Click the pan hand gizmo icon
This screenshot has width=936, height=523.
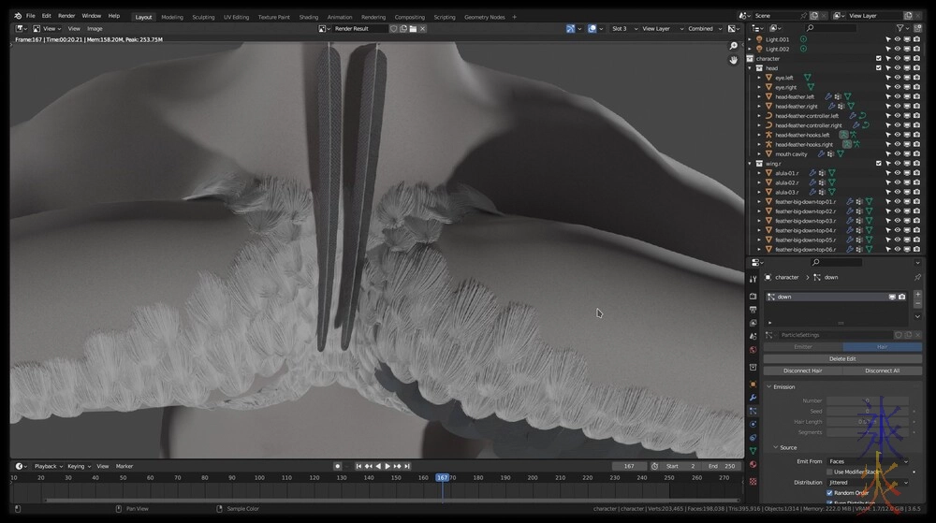point(734,60)
